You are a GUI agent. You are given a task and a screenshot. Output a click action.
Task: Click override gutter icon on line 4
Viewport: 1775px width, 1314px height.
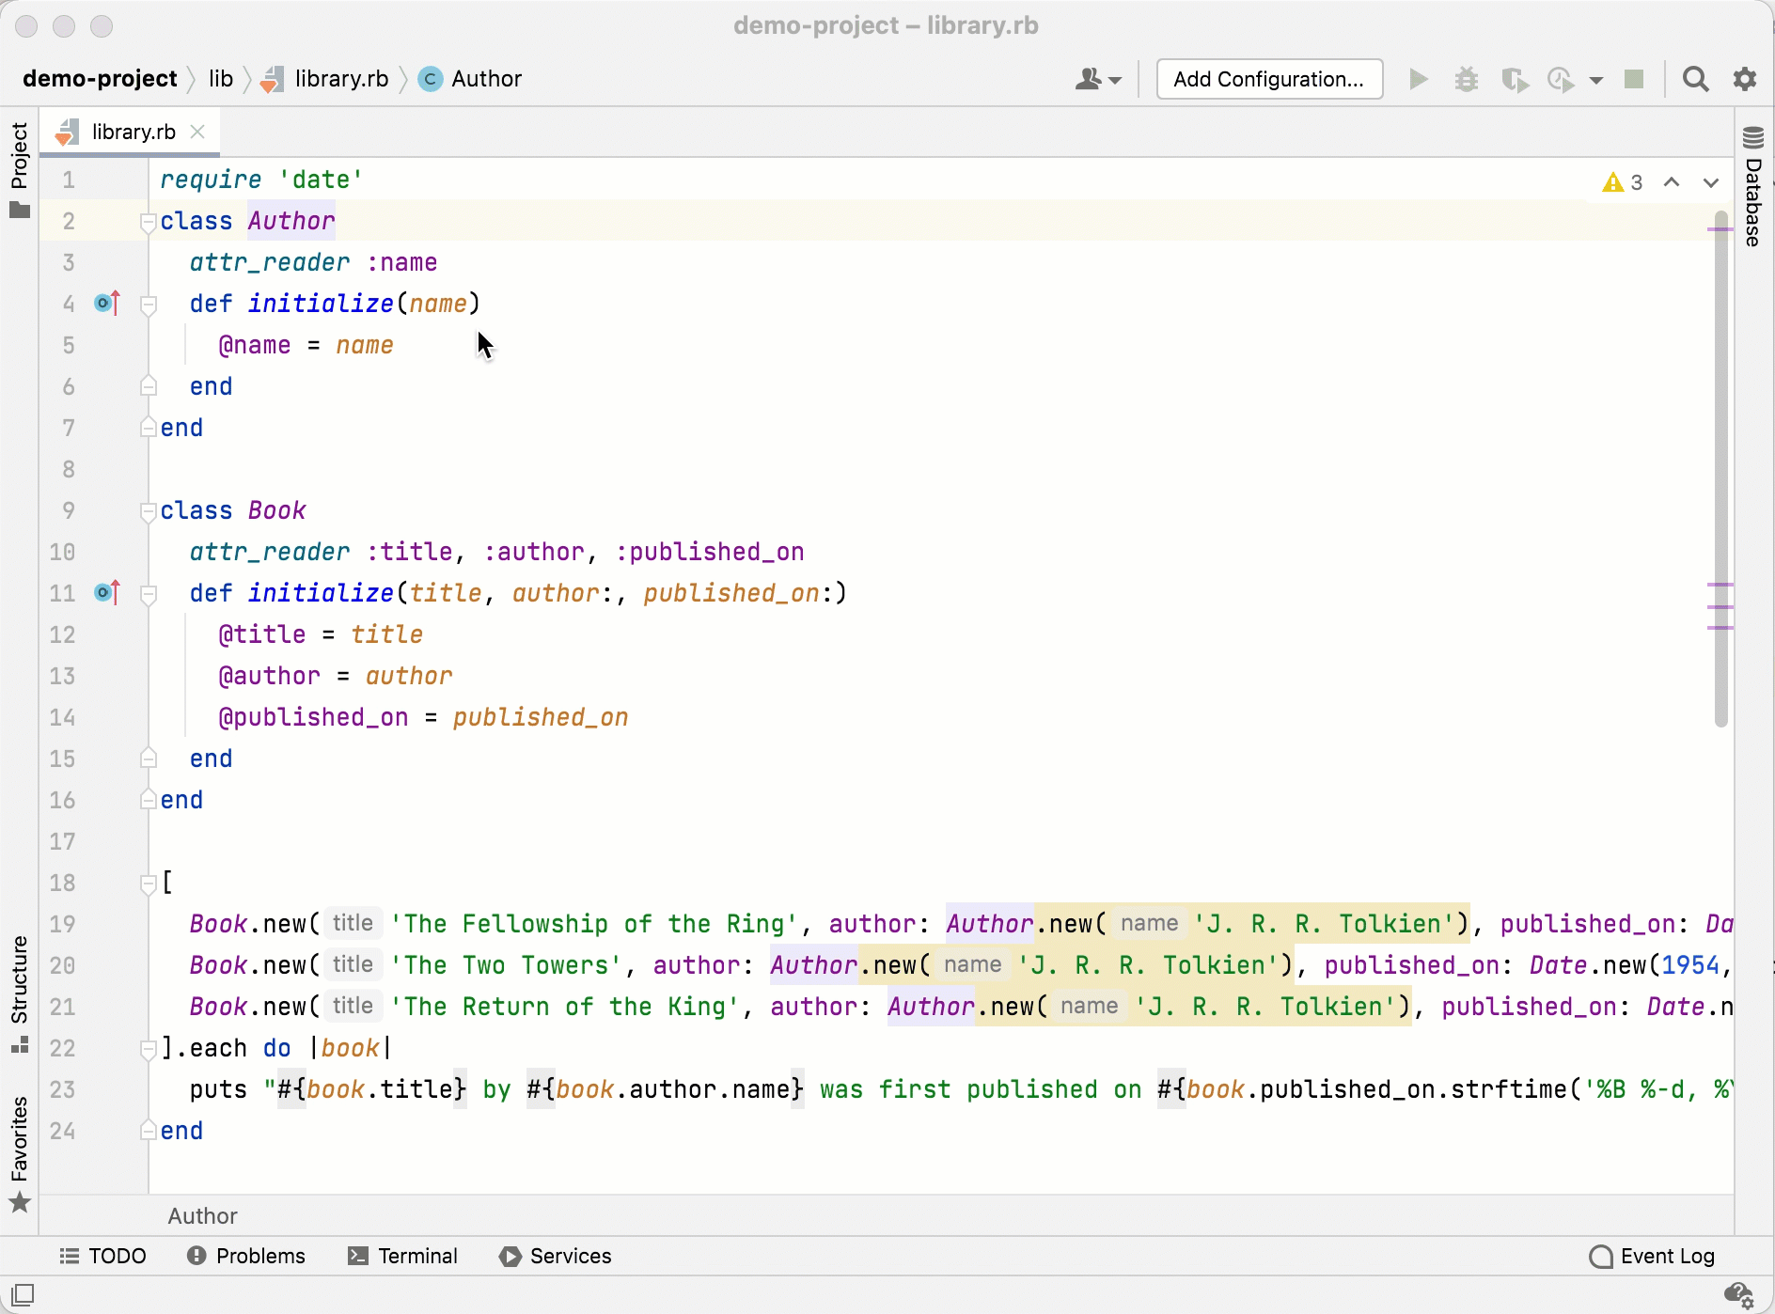(107, 304)
